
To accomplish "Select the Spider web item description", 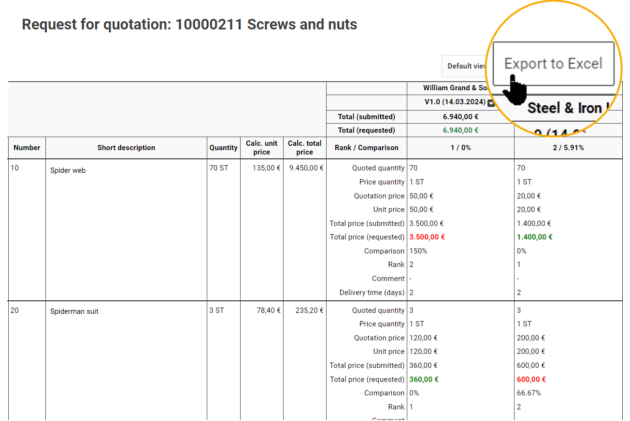I will (68, 170).
